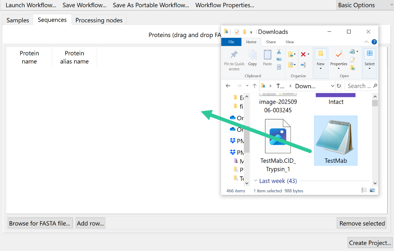The image size is (394, 251).
Task: Open the Processing nodes tab
Action: [x=99, y=20]
